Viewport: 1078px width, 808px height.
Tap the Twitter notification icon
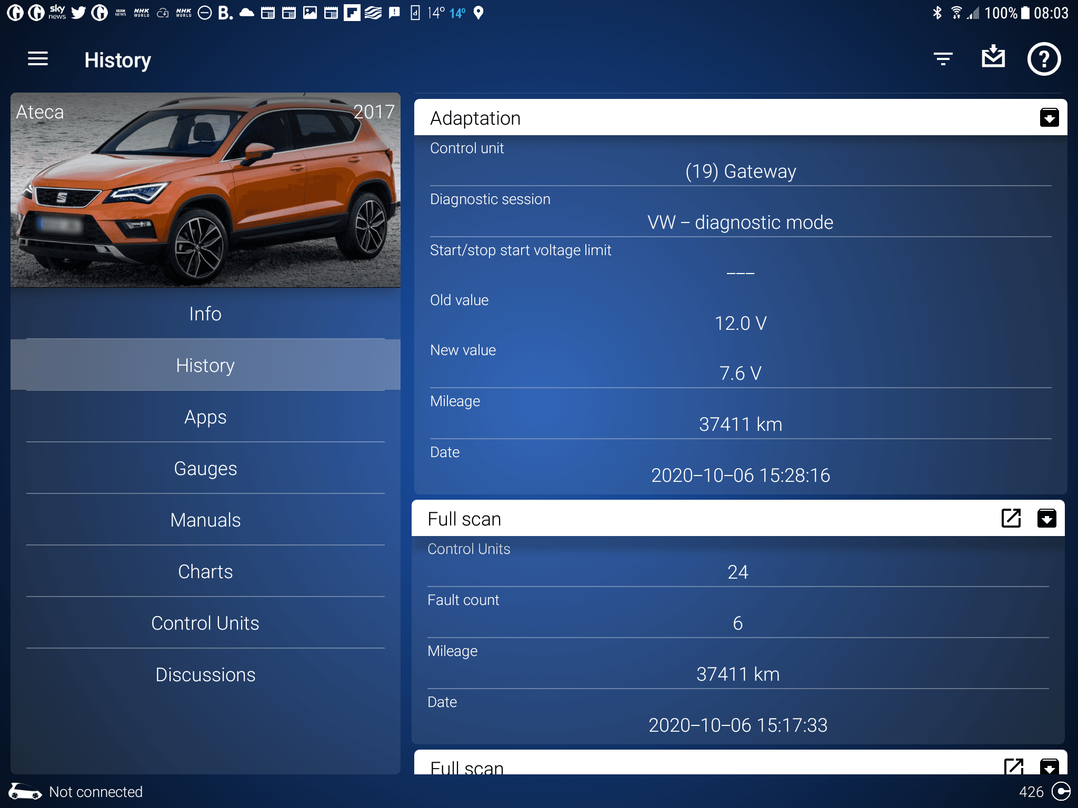click(78, 12)
